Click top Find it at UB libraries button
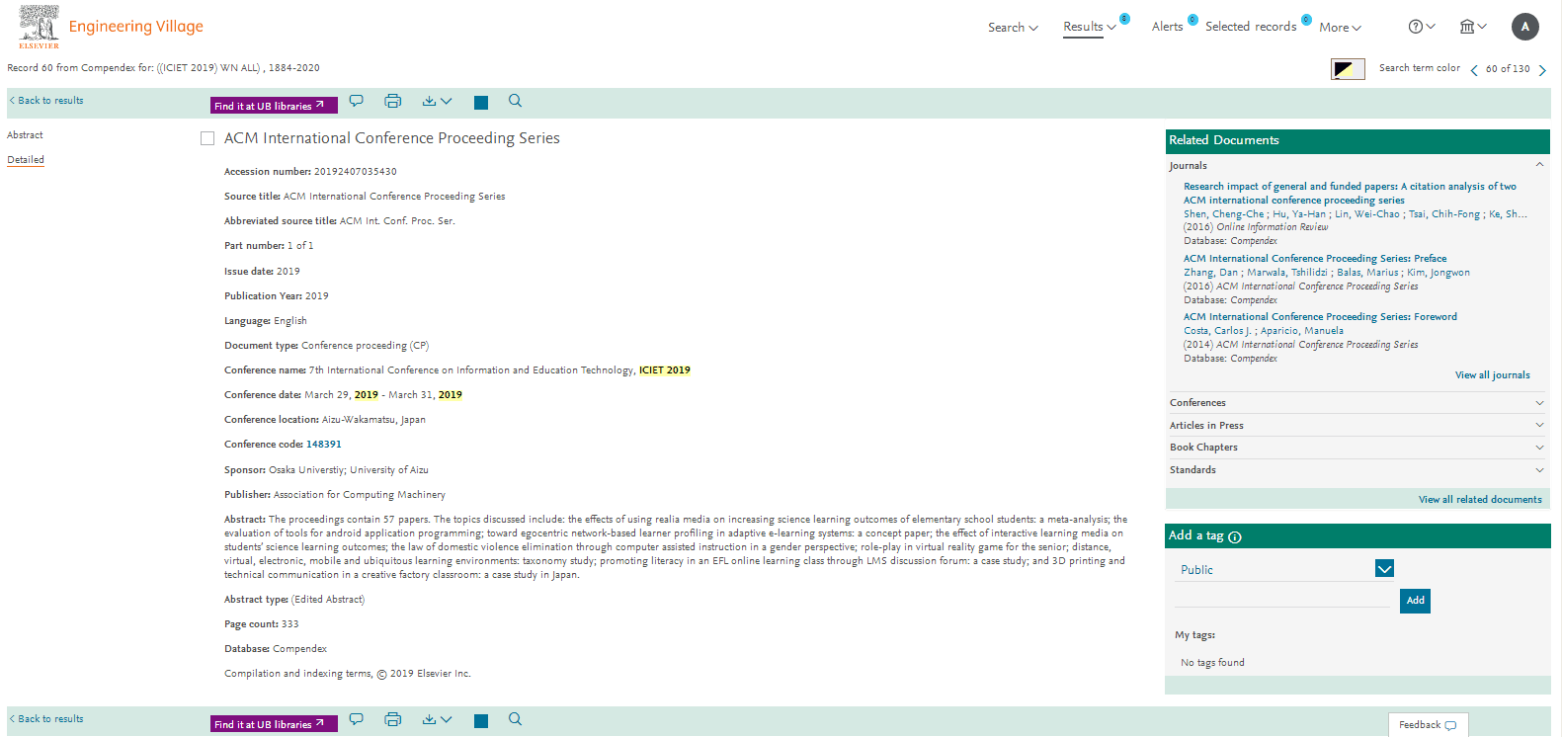This screenshot has height=737, width=1562. [x=274, y=105]
